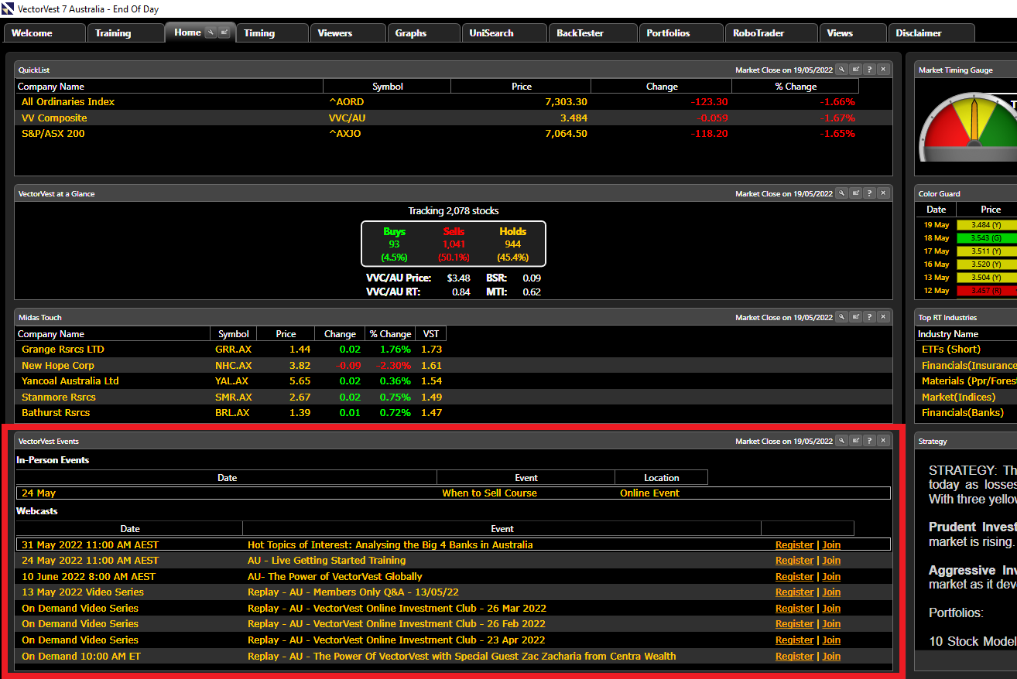The width and height of the screenshot is (1017, 679).
Task: Open help for VectorVest at a Glance
Action: pos(870,193)
